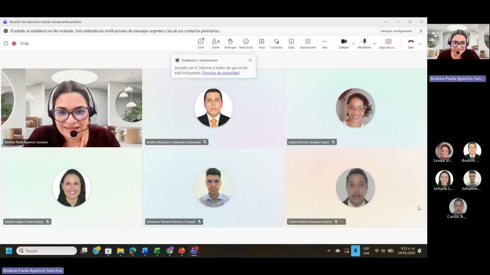Open the Directiva de privacidad link
The width and height of the screenshot is (490, 275).
coord(220,73)
